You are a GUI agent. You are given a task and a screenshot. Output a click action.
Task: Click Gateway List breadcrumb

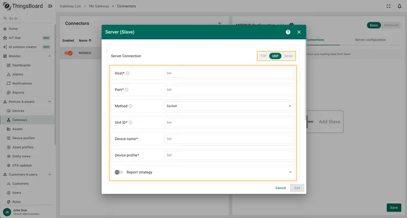(x=70, y=6)
